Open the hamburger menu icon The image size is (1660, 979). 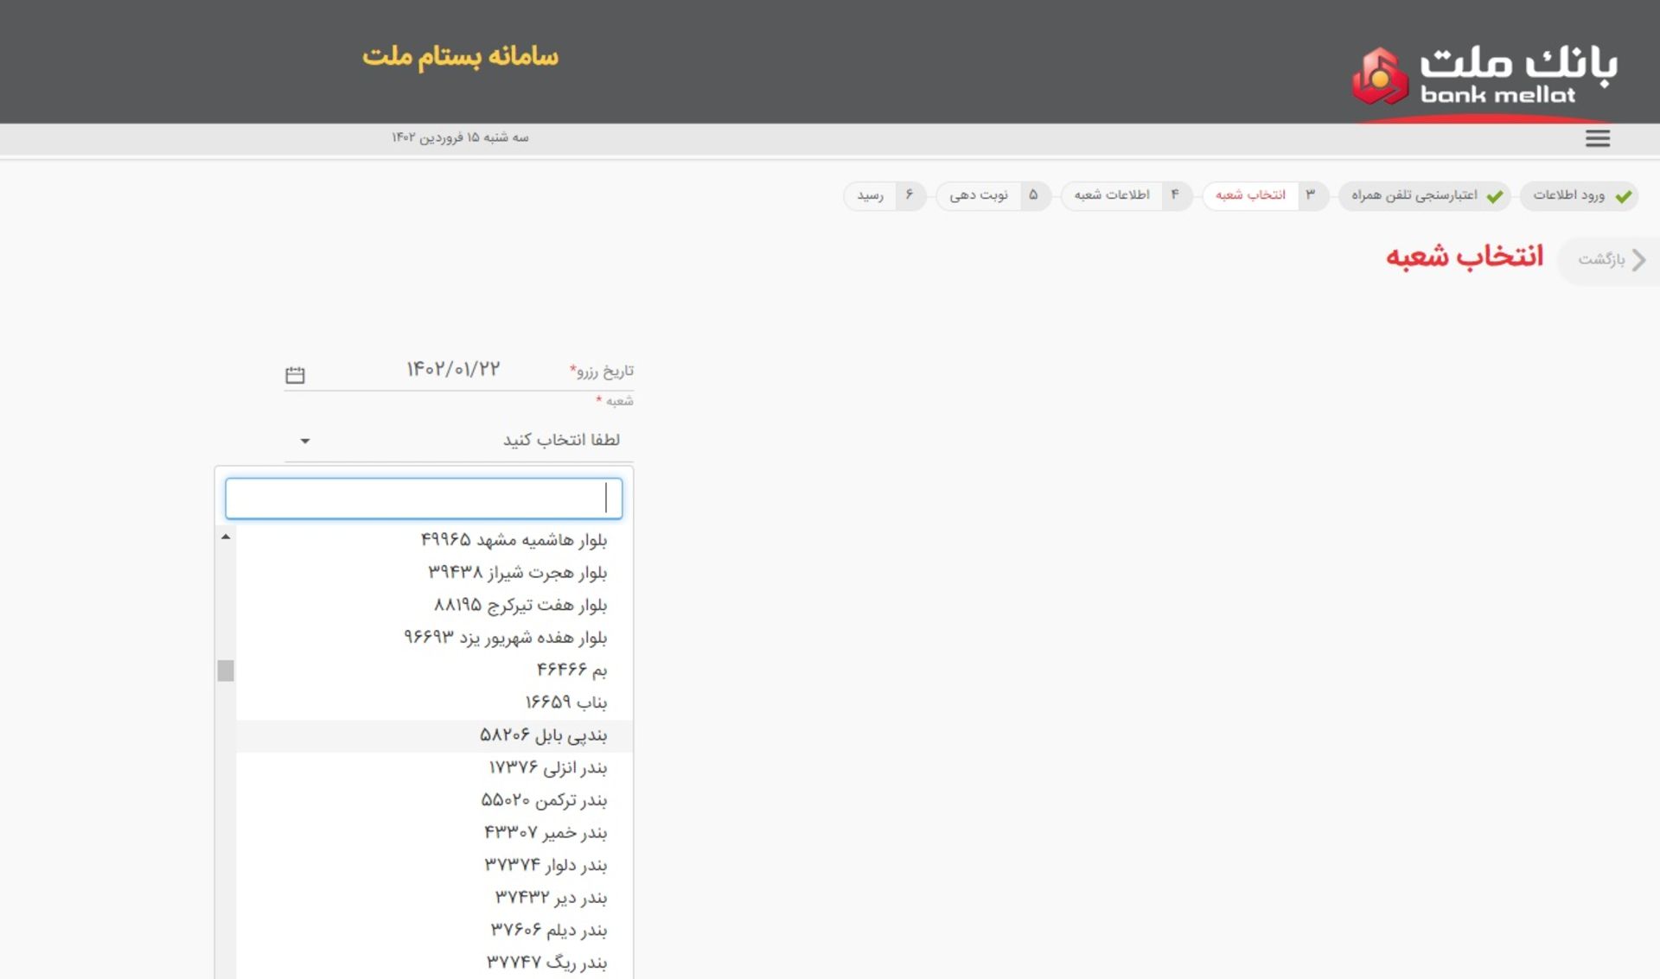(x=1597, y=138)
